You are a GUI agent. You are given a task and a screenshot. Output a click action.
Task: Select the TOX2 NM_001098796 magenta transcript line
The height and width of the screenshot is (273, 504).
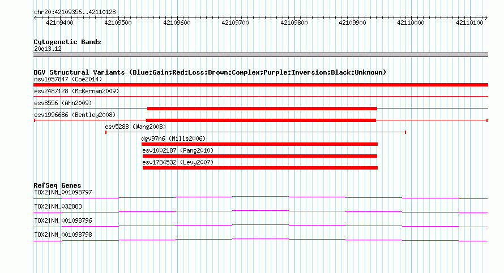(x=260, y=226)
